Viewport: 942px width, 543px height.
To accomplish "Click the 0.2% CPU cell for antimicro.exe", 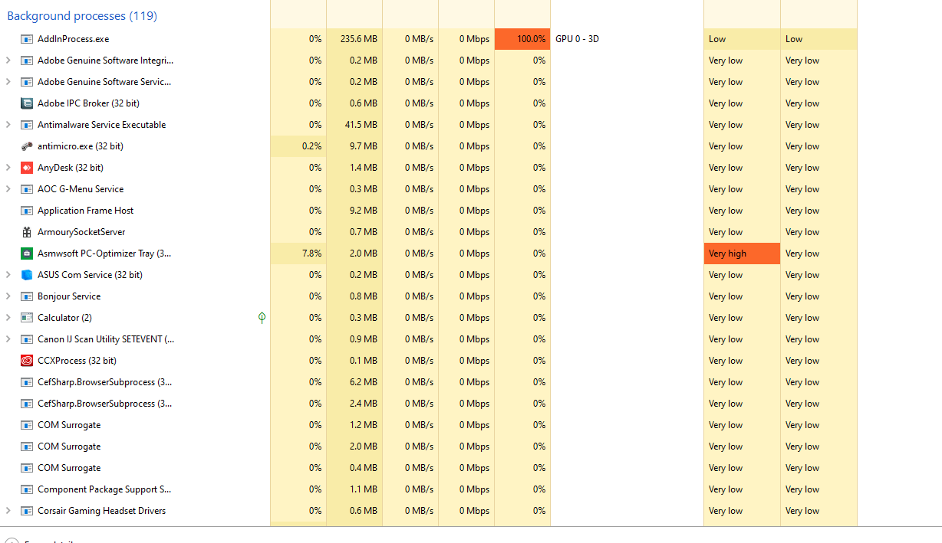I will pyautogui.click(x=298, y=146).
